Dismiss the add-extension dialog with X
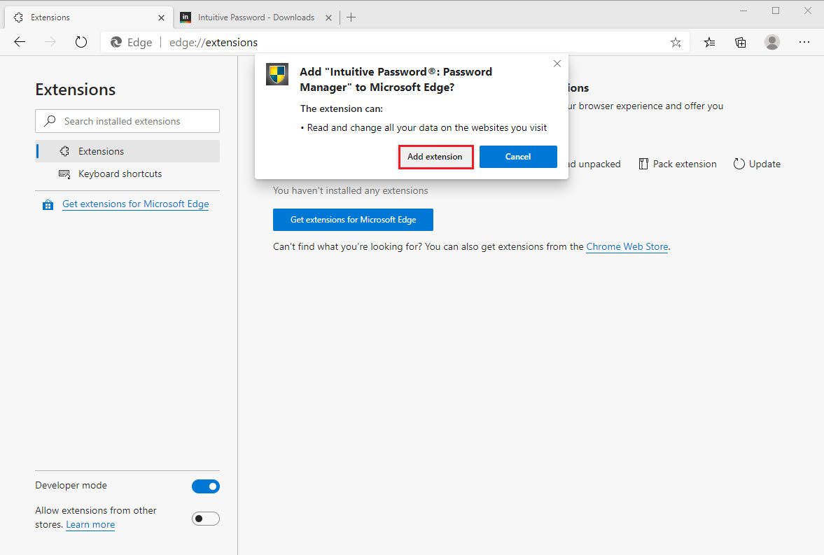The image size is (824, 555). (x=557, y=64)
